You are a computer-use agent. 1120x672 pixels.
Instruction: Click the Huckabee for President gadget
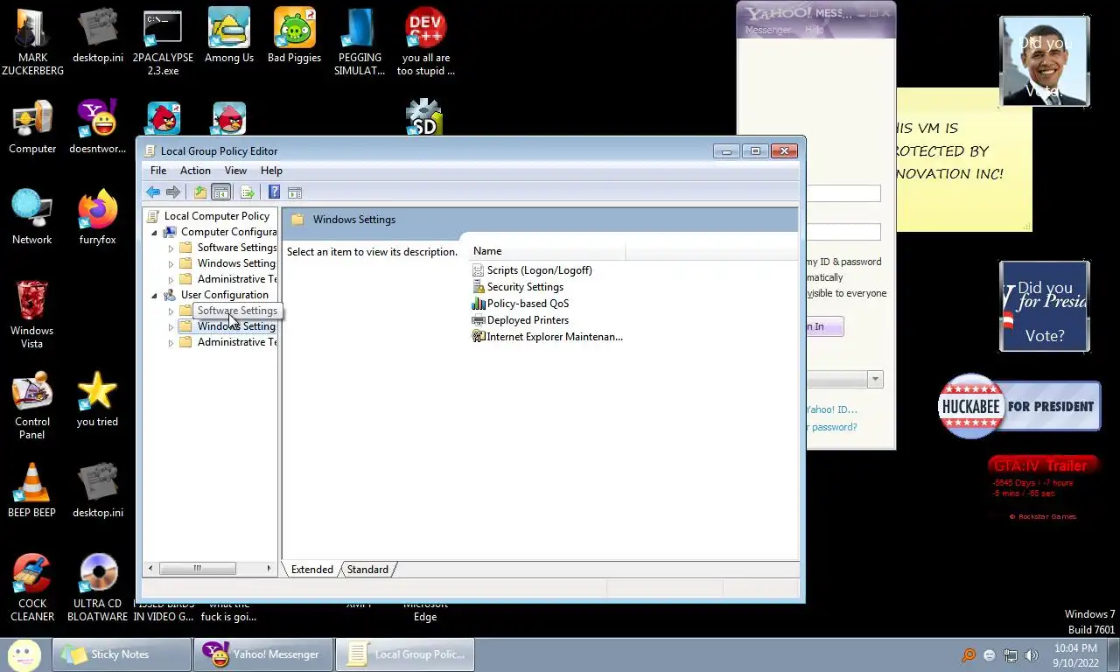click(1019, 406)
